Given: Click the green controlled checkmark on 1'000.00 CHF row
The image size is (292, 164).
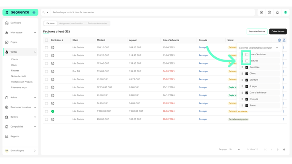Looking at the screenshot, I should coord(53,111).
